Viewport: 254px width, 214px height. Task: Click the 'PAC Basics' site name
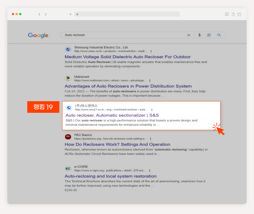[x=83, y=135]
